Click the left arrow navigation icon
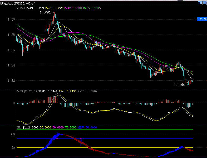This screenshot has width=207, height=158. [200, 3]
